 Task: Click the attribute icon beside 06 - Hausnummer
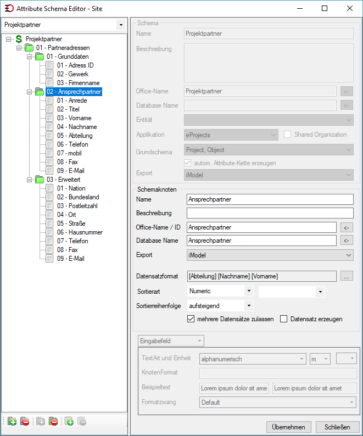coord(49,232)
